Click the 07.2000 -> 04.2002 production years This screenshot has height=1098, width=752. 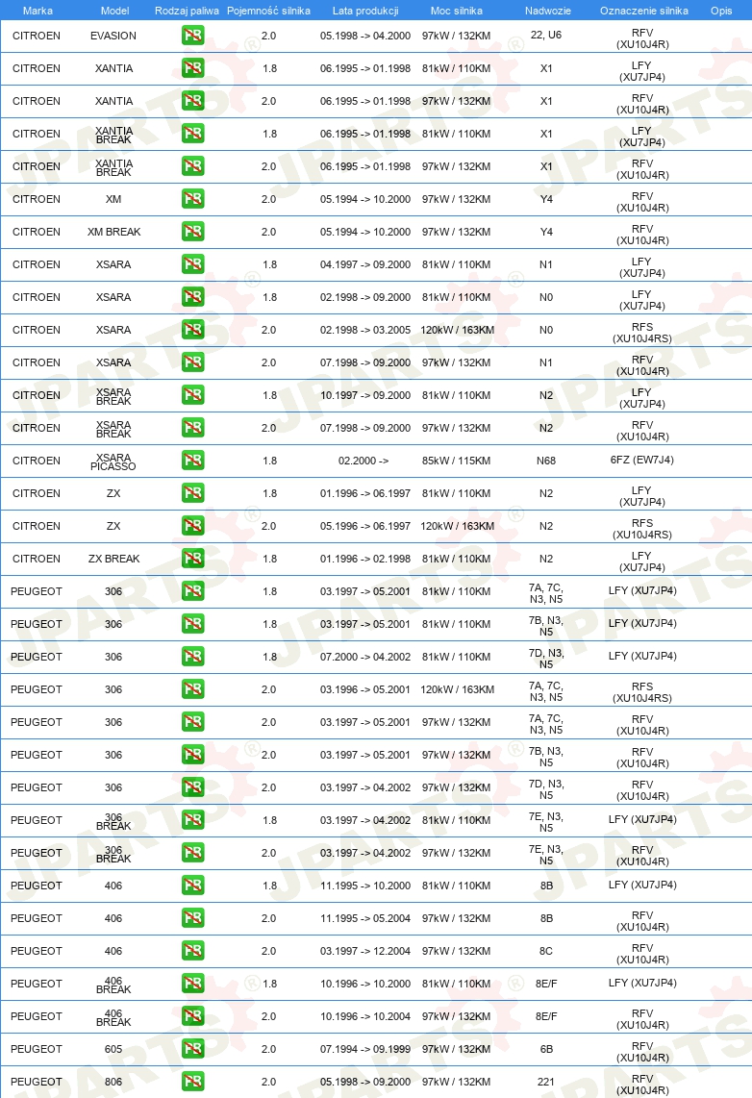[x=365, y=657]
